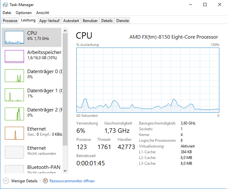Click the Task-Manager title bar icon

coord(5,5)
